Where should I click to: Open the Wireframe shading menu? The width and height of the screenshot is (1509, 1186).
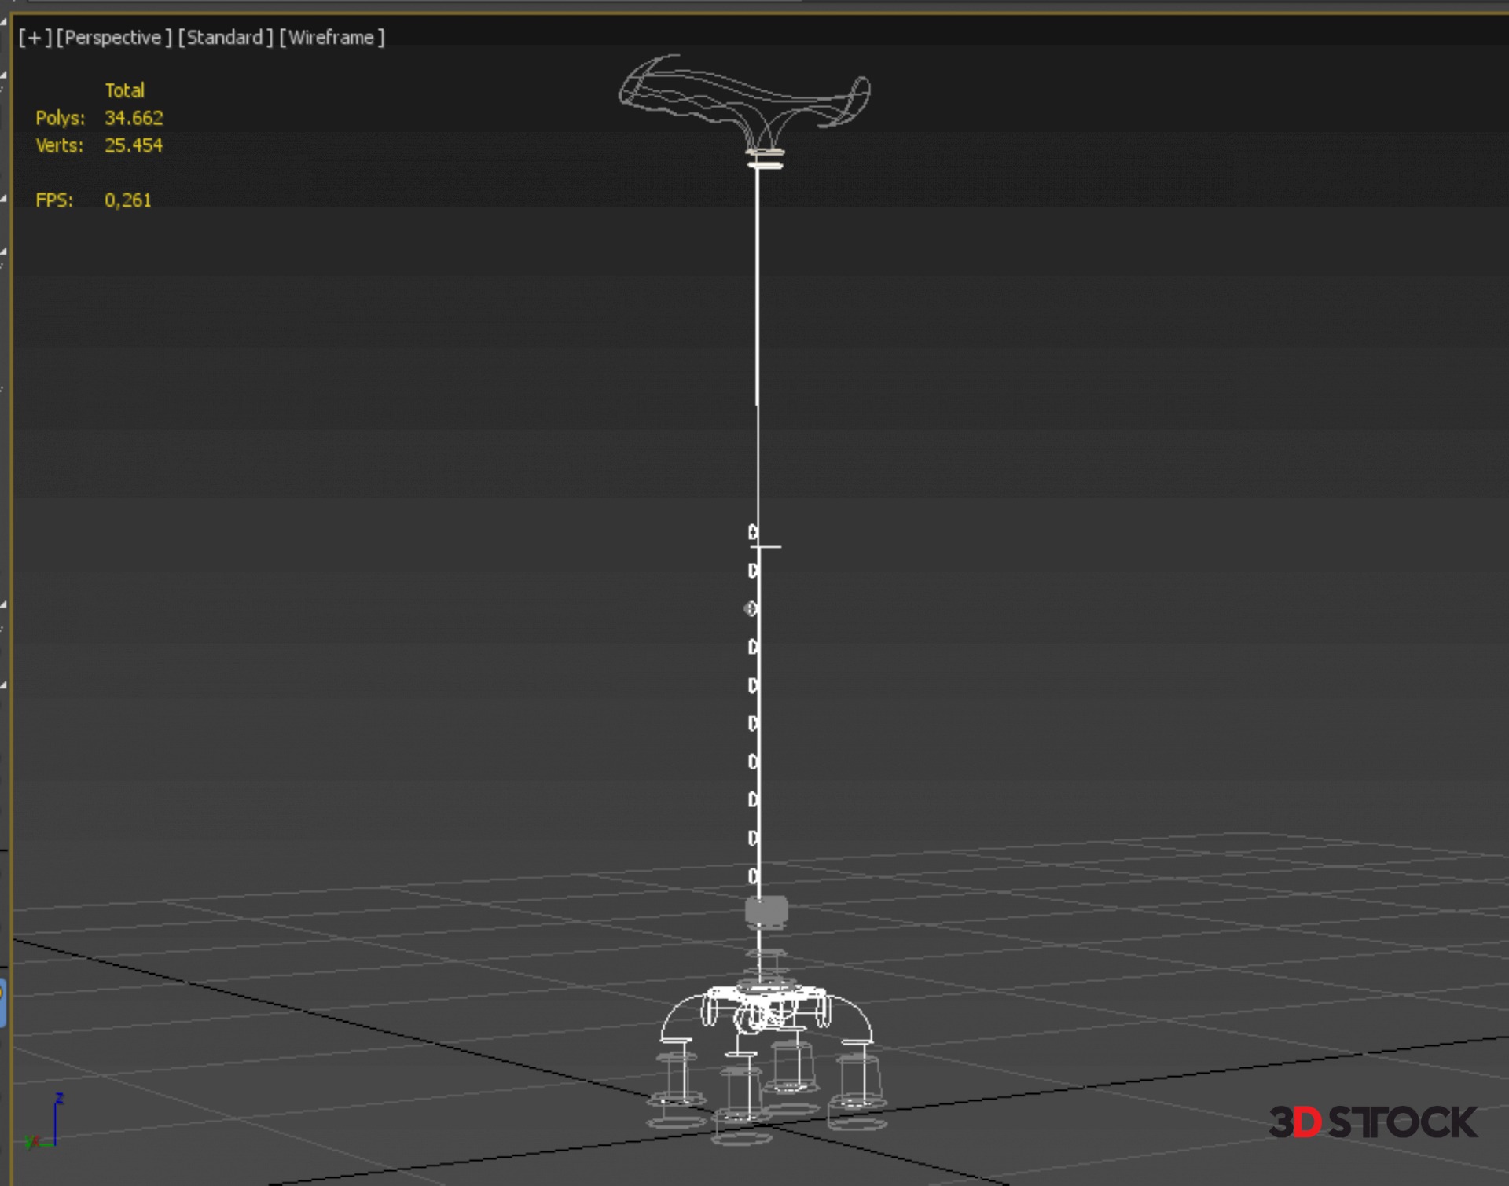coord(332,38)
